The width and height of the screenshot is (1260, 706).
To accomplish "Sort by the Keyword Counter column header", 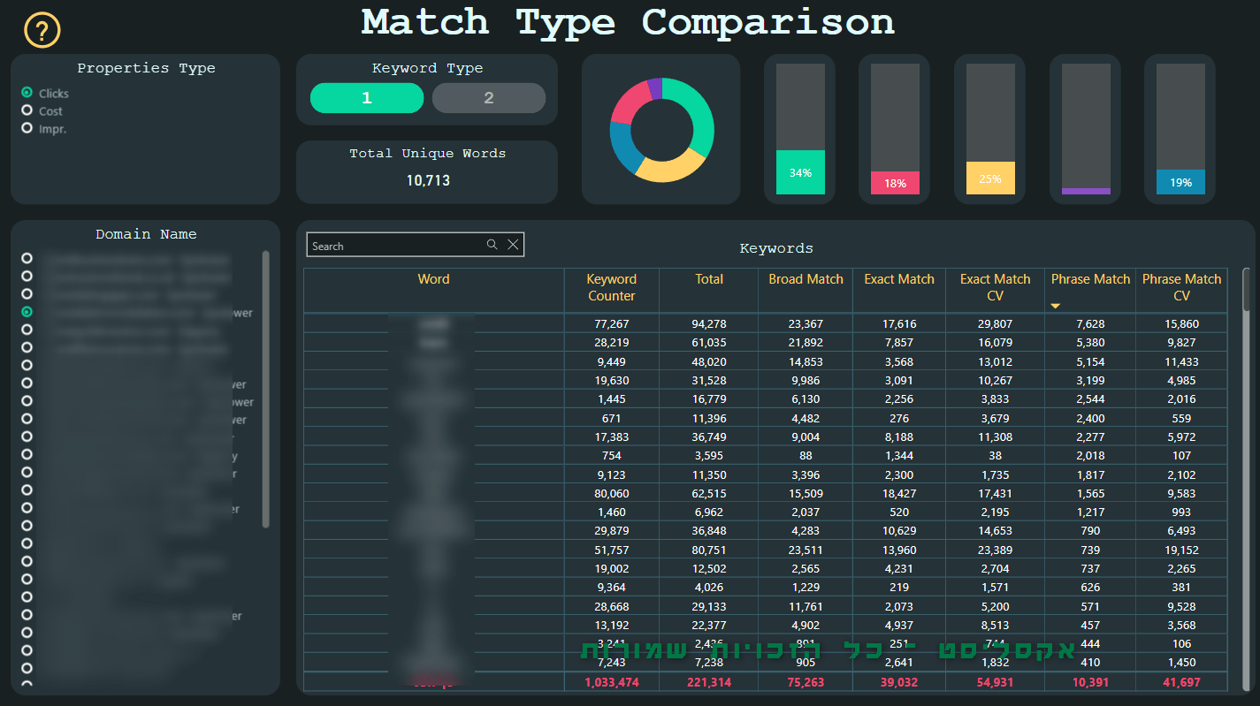I will pos(612,287).
